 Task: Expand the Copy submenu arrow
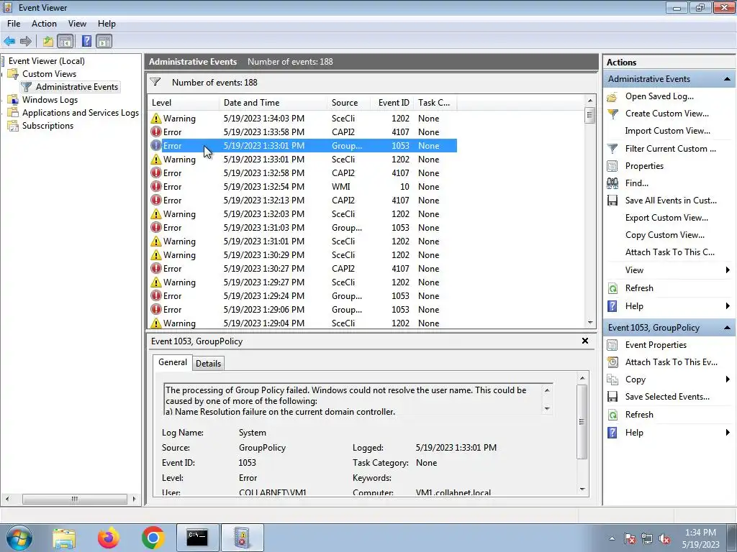pyautogui.click(x=728, y=379)
